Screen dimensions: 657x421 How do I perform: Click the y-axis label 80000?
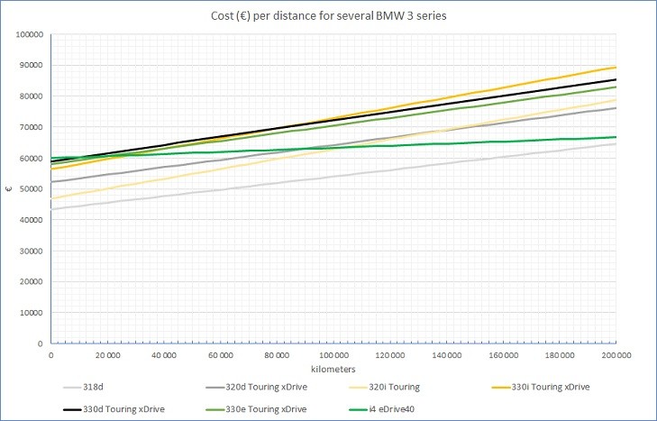click(x=31, y=96)
